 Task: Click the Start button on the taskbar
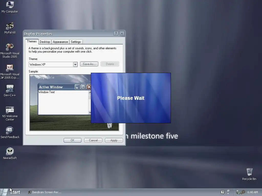(x=10, y=192)
